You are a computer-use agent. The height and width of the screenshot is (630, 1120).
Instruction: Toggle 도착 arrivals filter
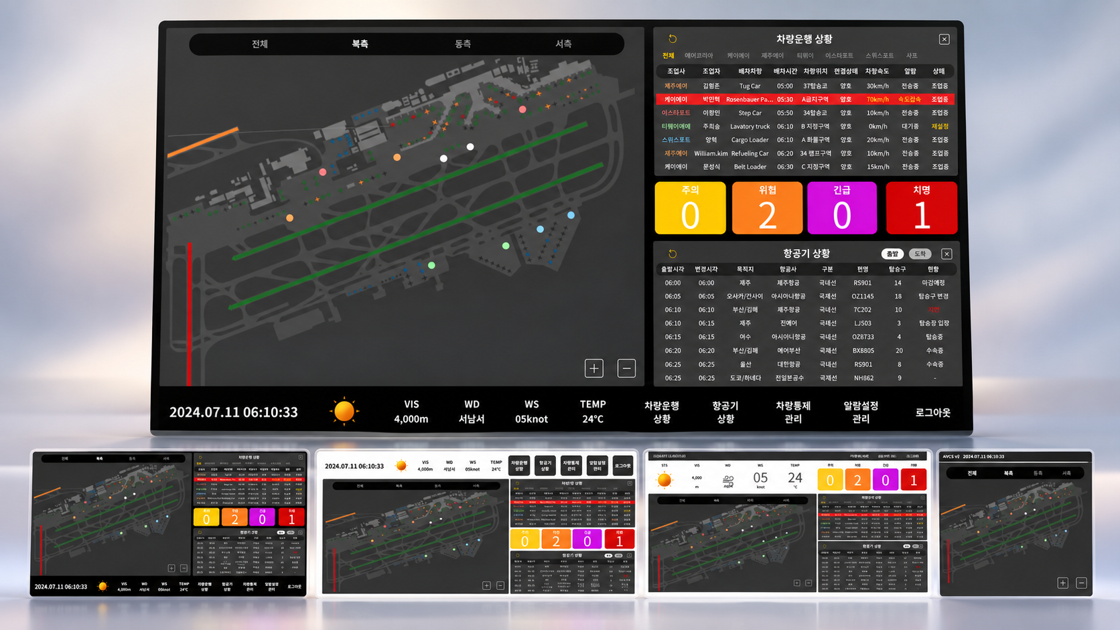pos(920,254)
